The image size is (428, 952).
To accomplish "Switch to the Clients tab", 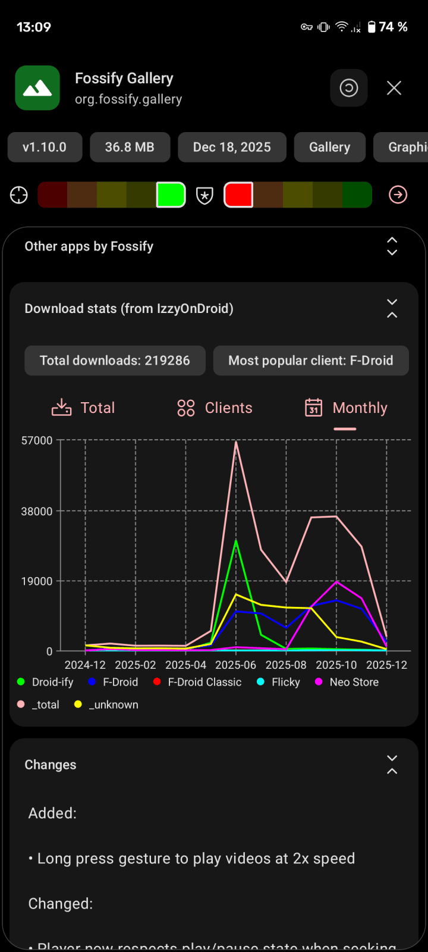I will [215, 408].
